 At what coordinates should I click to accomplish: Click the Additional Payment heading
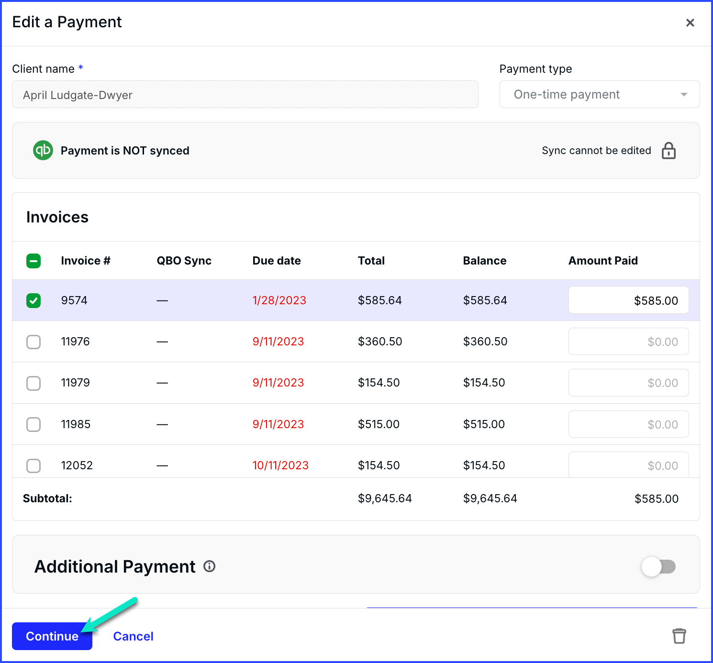coord(115,567)
